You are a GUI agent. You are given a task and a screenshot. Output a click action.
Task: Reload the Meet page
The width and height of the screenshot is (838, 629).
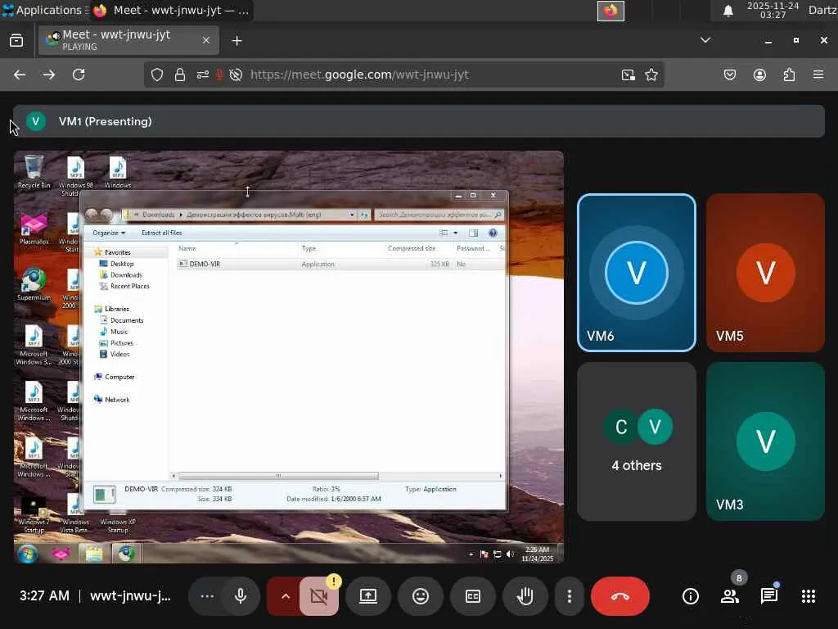click(79, 75)
